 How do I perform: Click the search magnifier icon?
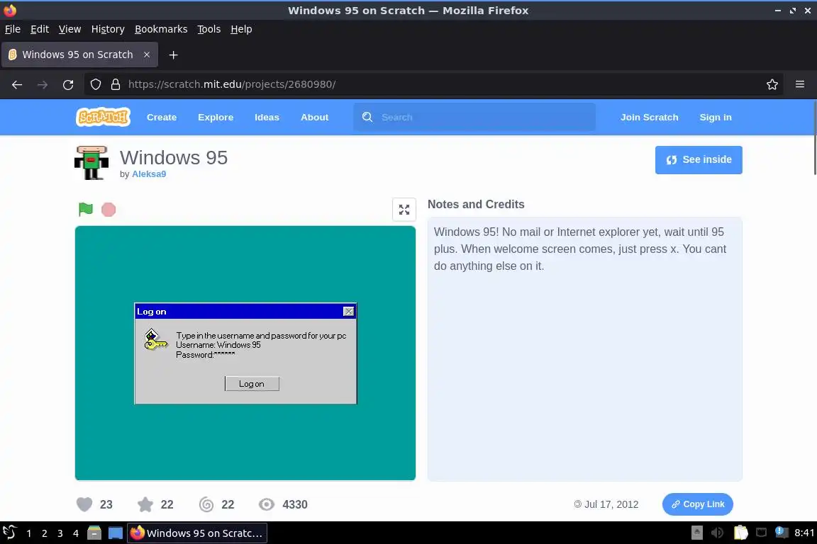pyautogui.click(x=367, y=117)
